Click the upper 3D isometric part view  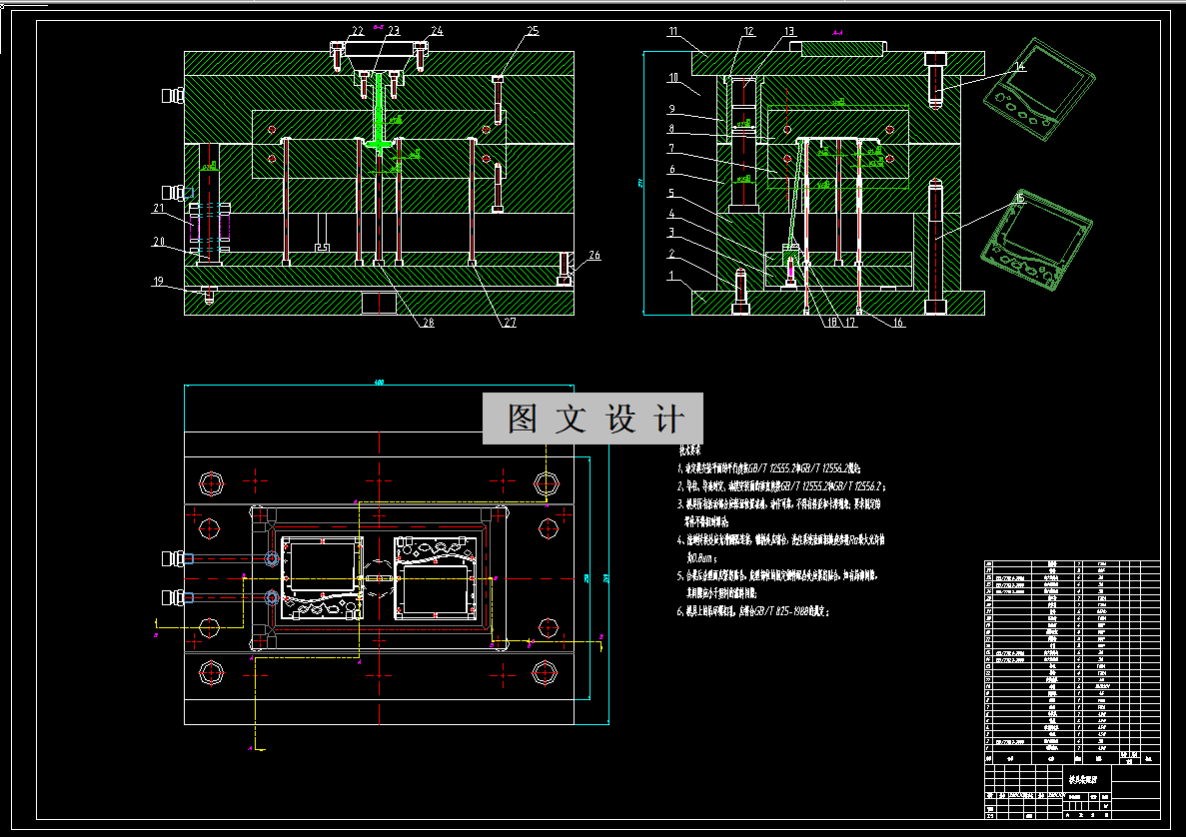tap(1040, 91)
